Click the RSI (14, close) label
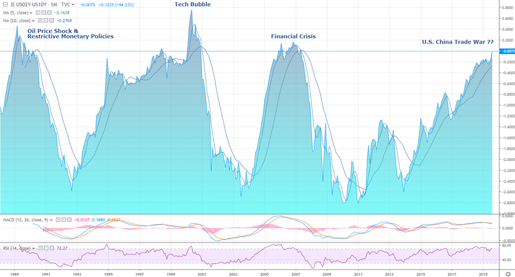The image size is (515, 277). pyautogui.click(x=16, y=248)
